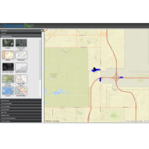Click blue asset marker on Pena Blvd interchange

pos(121,77)
